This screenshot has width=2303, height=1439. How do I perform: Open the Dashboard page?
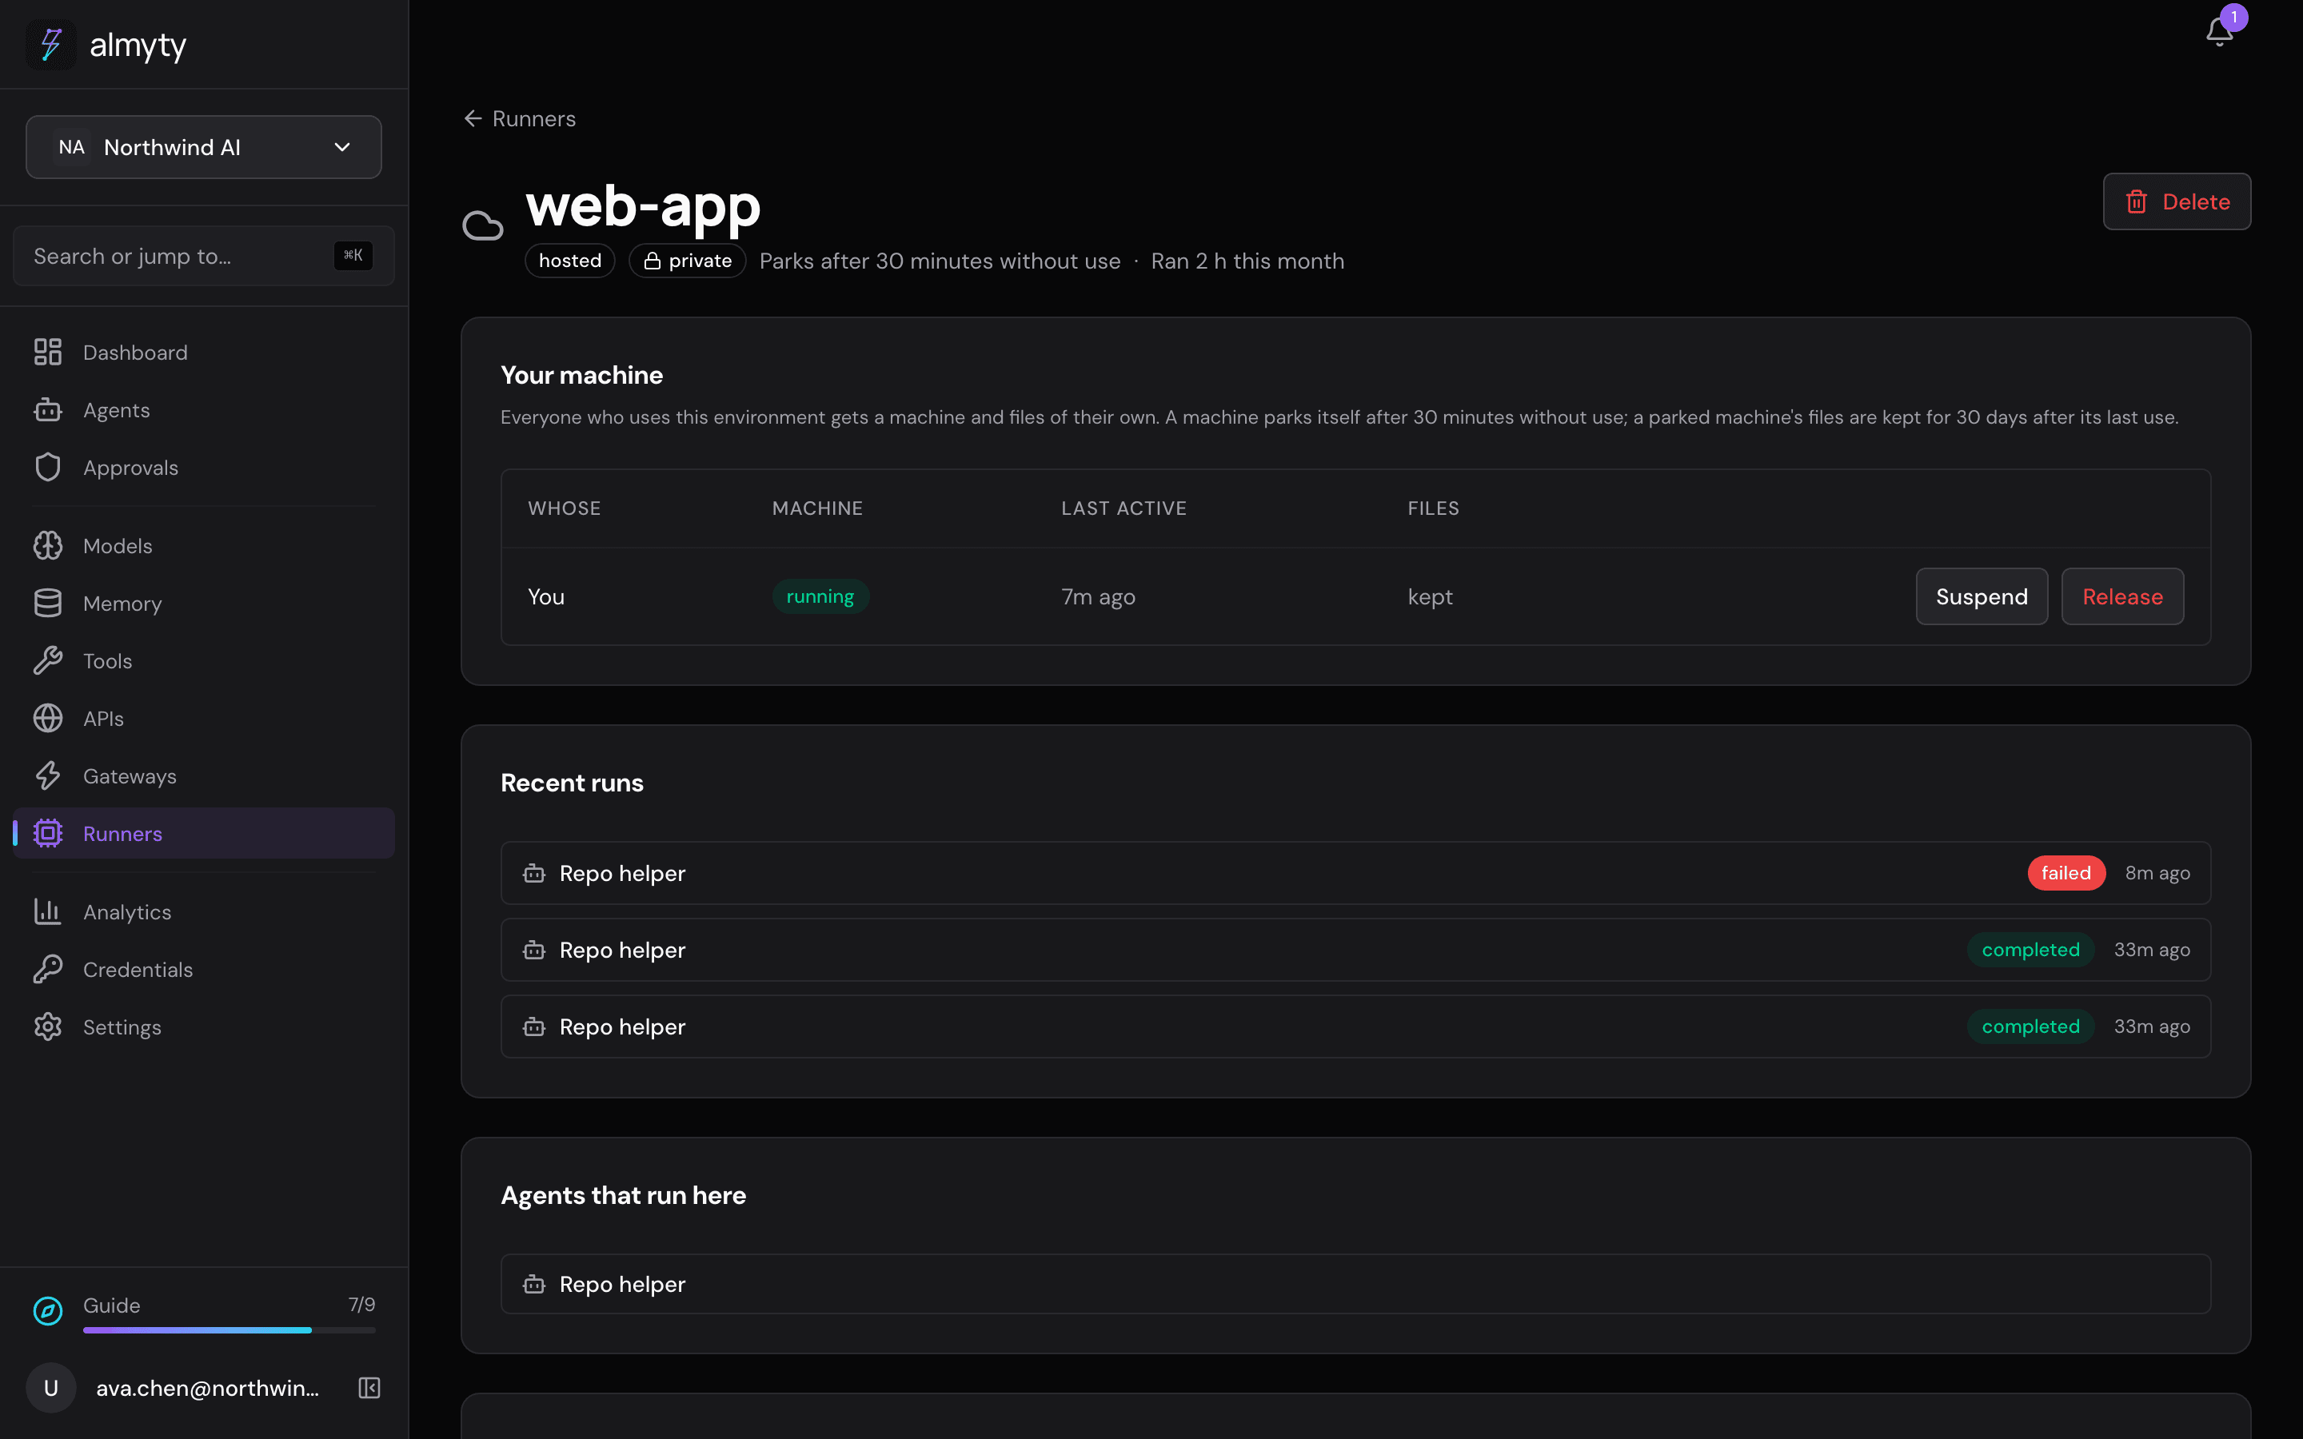(x=204, y=352)
